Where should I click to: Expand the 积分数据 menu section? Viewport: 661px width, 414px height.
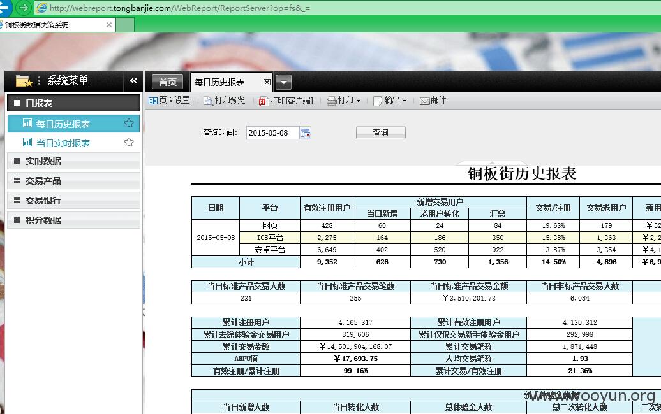click(x=73, y=220)
